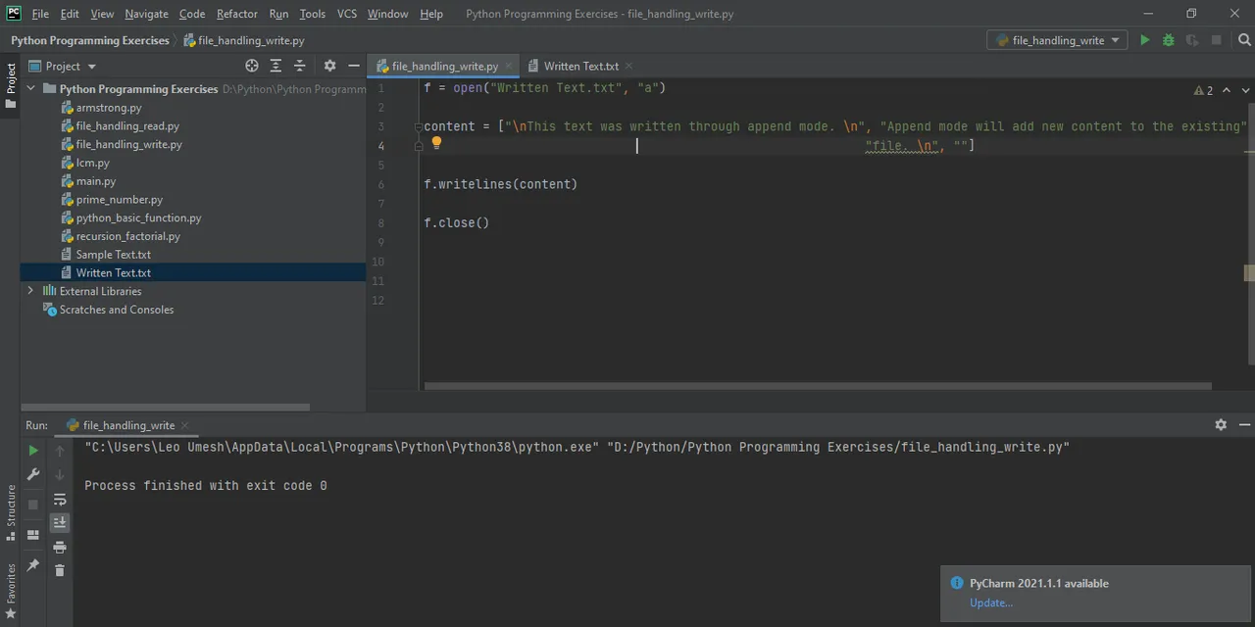Screen dimensions: 1255x627
Task: Collapse All in Project panel
Action: click(300, 66)
